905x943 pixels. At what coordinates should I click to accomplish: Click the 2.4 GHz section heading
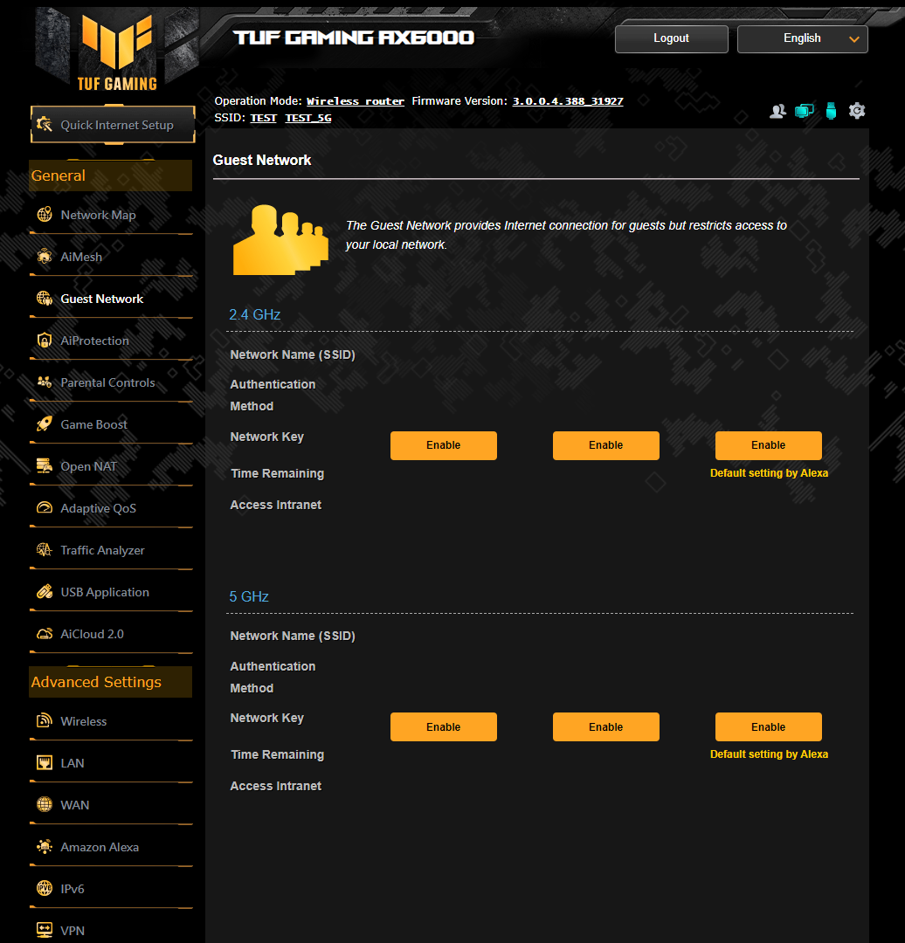tap(254, 314)
